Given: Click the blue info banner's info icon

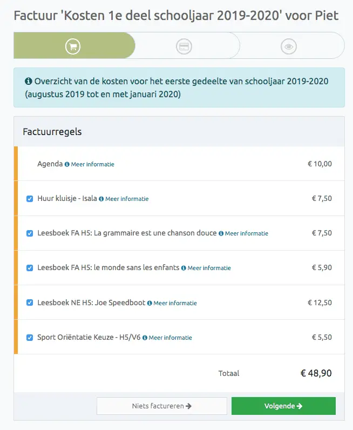Looking at the screenshot, I should (29, 81).
